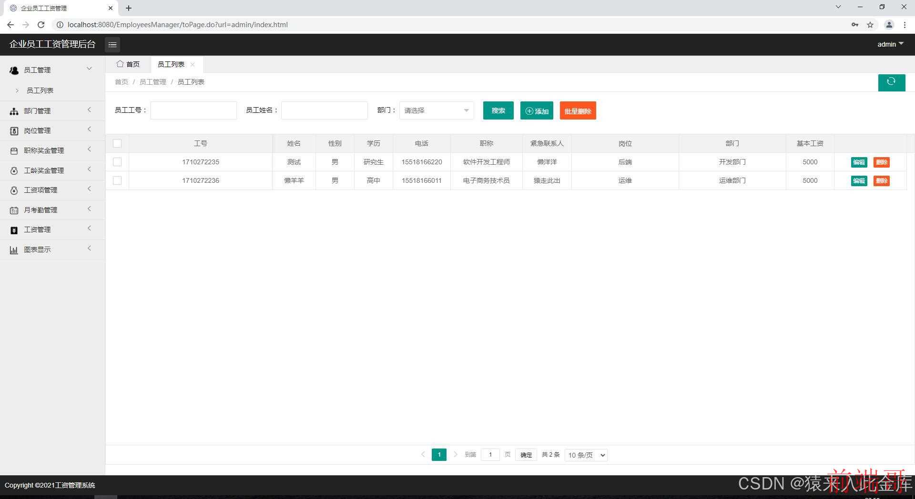This screenshot has width=915, height=499.
Task: Click 员工管理 in the breadcrumb
Action: [152, 82]
